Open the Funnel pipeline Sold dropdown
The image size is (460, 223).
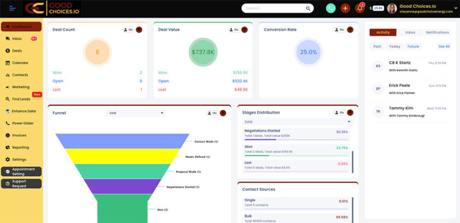tap(136, 113)
